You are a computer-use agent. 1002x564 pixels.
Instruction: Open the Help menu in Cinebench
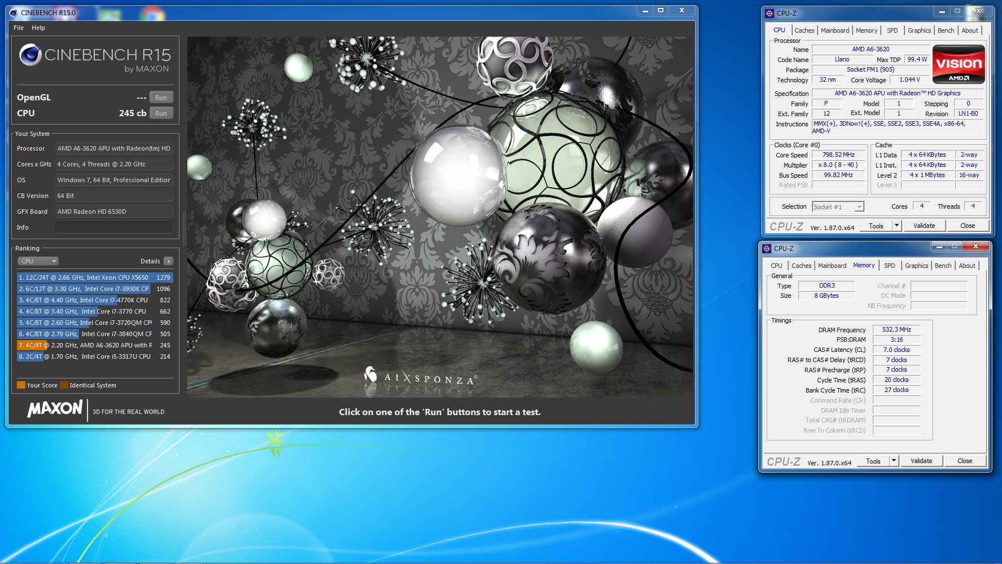38,28
